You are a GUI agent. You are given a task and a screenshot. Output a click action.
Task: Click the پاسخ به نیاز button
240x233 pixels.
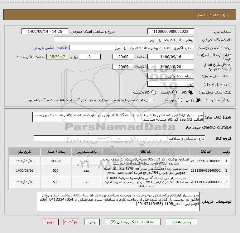(181, 222)
